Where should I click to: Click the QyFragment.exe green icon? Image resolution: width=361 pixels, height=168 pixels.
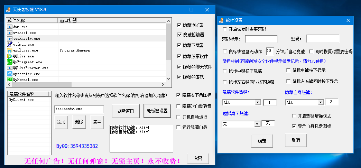tap(10, 62)
